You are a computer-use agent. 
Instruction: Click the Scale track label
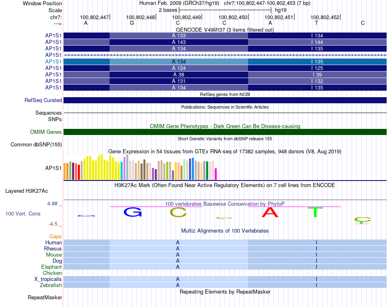[x=55, y=10]
